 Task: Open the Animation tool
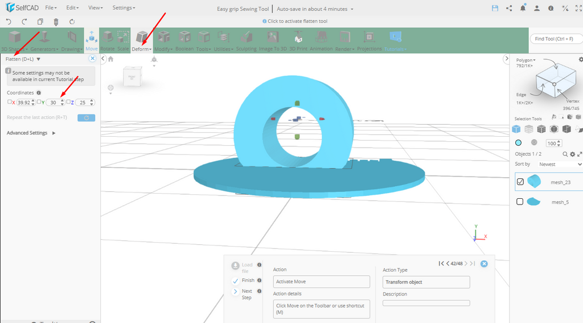321,40
